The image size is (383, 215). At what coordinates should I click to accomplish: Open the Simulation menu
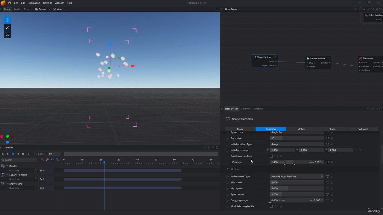(34, 3)
